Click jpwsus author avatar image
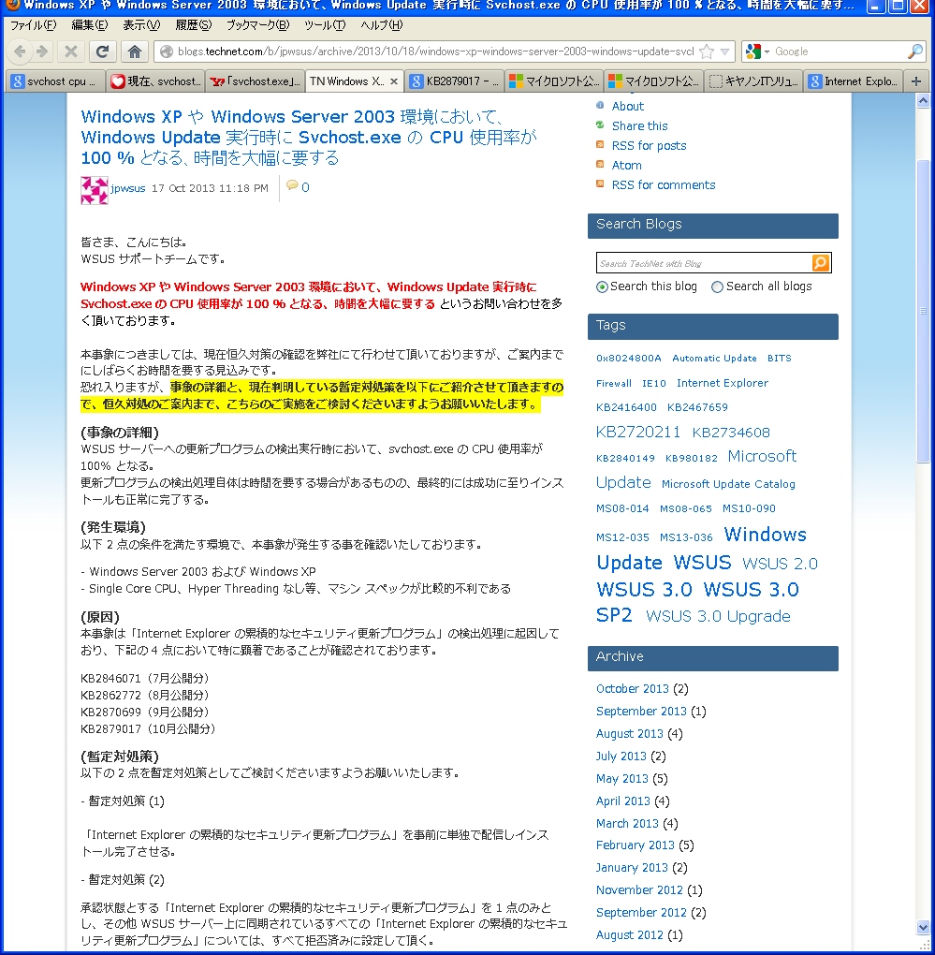 click(x=95, y=190)
